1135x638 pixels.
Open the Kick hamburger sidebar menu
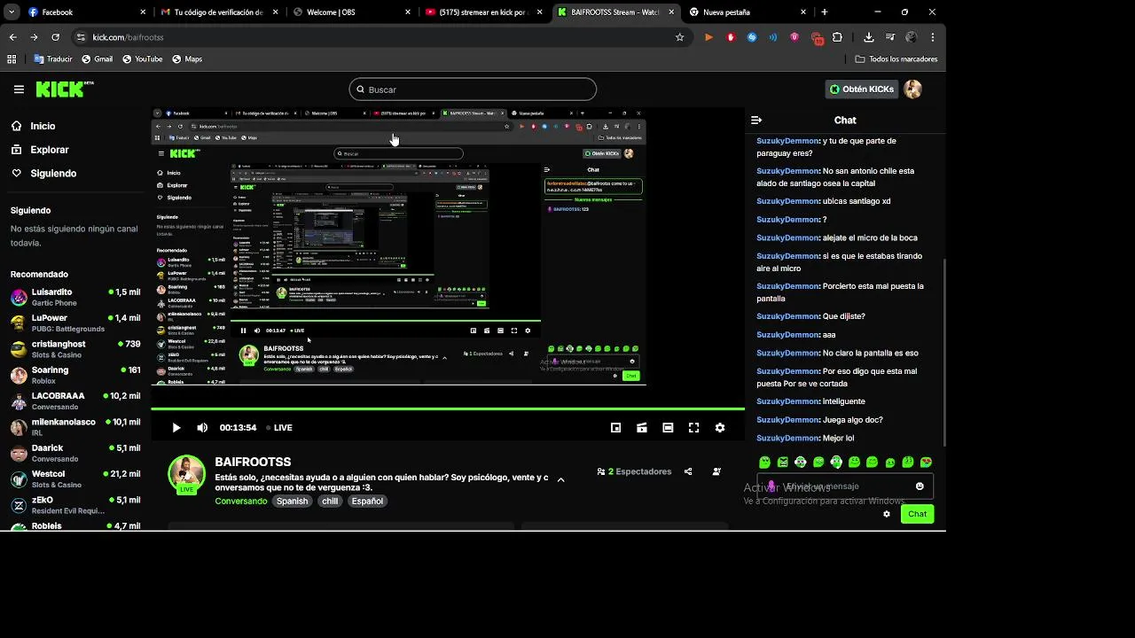(x=19, y=89)
